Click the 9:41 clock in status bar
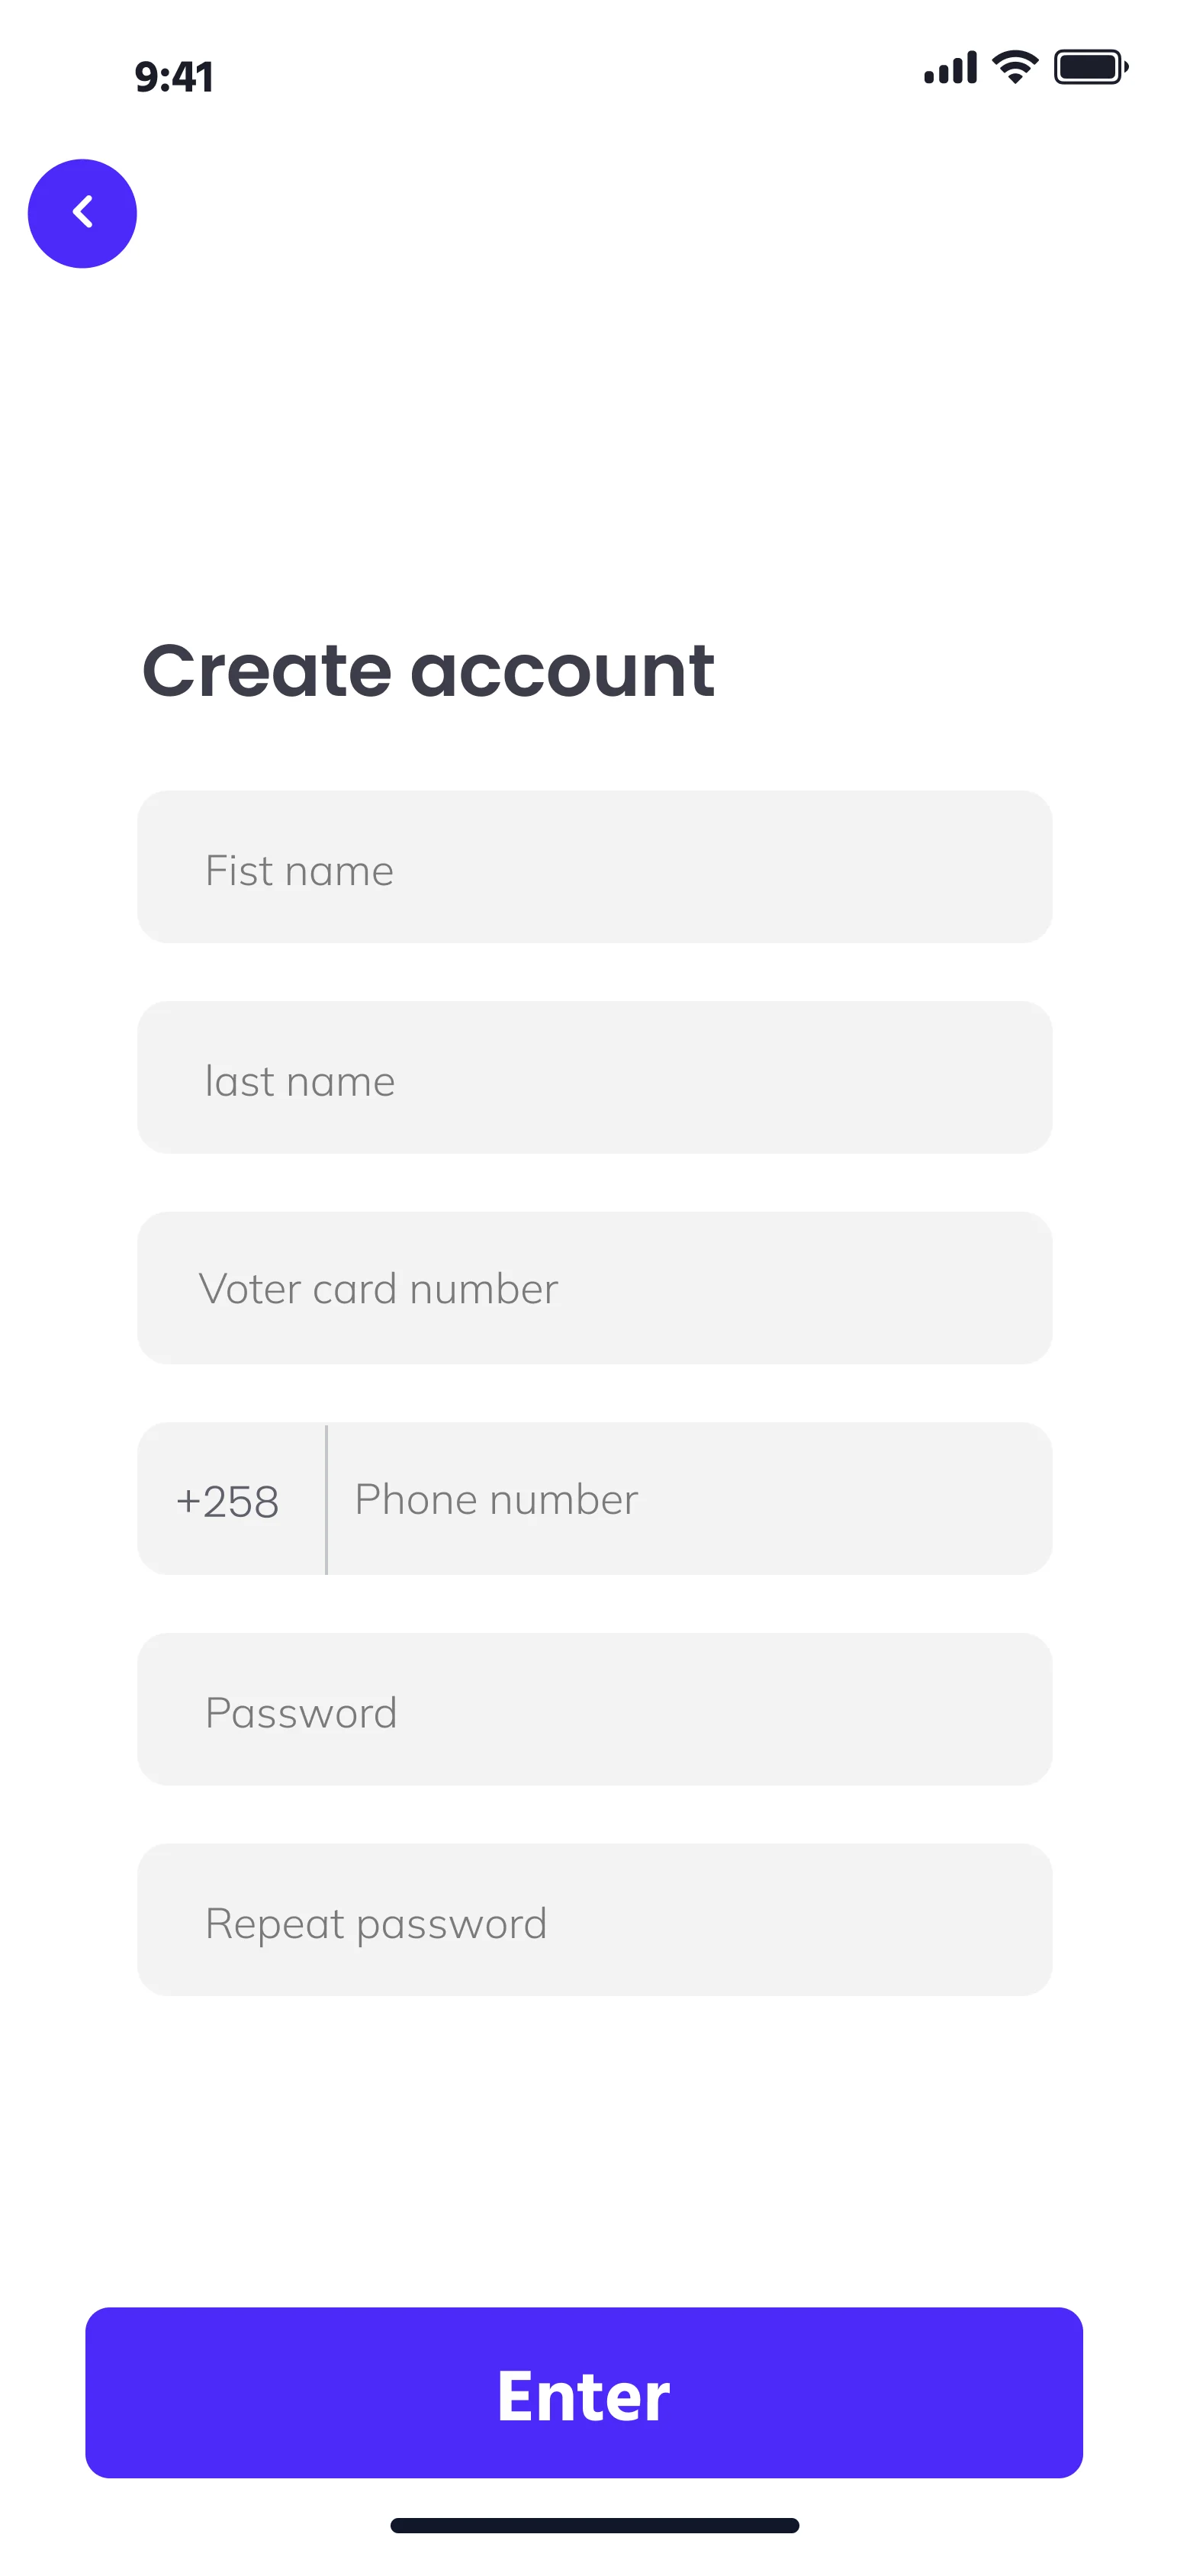This screenshot has height=2576, width=1190. 174,77
